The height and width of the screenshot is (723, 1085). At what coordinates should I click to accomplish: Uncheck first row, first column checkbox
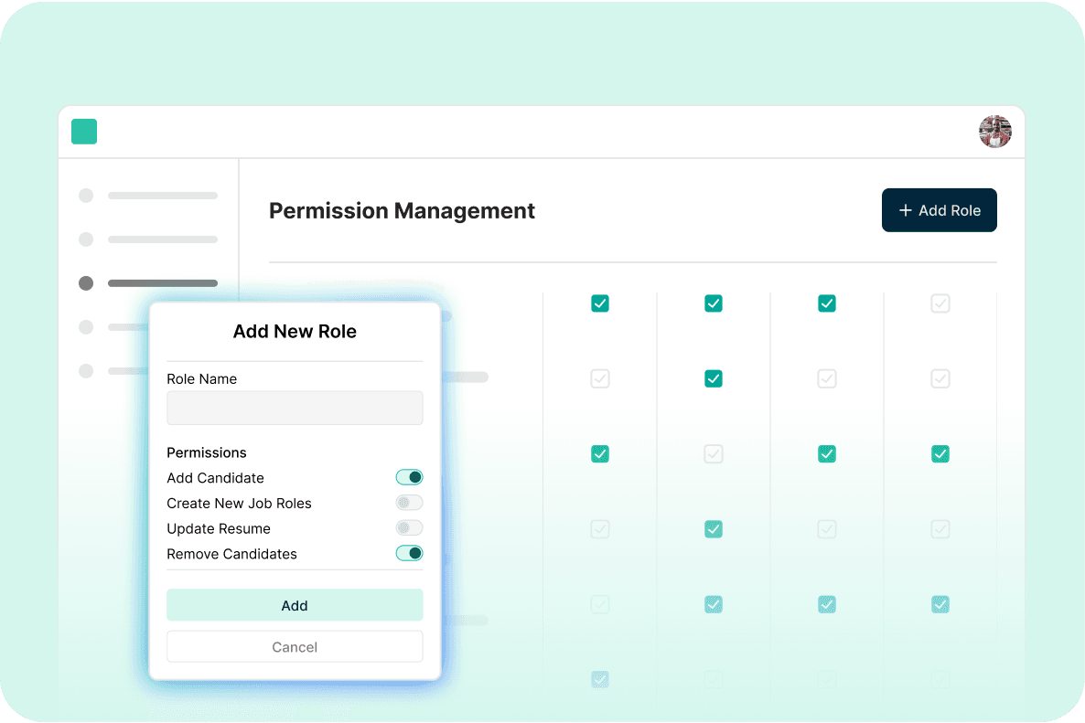point(600,303)
